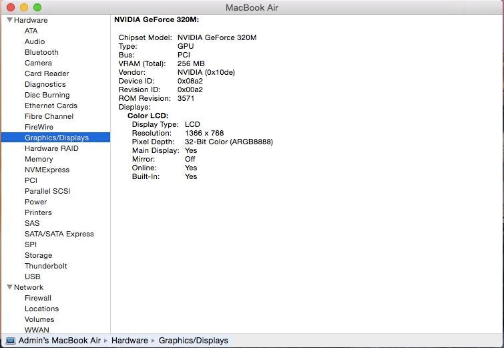Select Volumes under Network
Image resolution: width=504 pixels, height=348 pixels.
39,319
